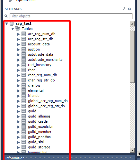Click the guild_castle table icon

(23, 121)
